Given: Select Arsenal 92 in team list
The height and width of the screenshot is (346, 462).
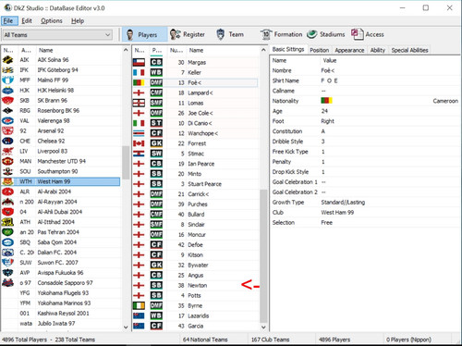Looking at the screenshot, I should click(x=61, y=130).
